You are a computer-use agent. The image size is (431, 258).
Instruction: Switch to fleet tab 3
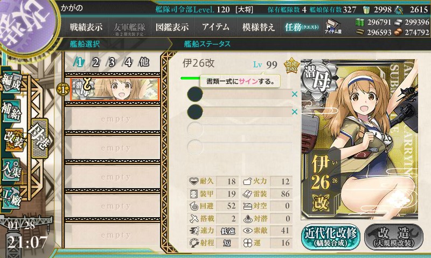click(112, 62)
